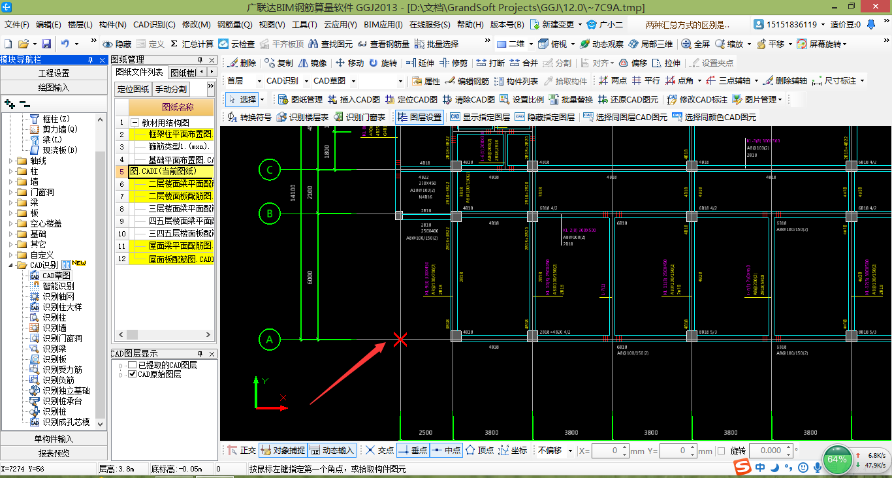Toggle 动态输入 dynamic input
The height and width of the screenshot is (478, 892).
(332, 451)
